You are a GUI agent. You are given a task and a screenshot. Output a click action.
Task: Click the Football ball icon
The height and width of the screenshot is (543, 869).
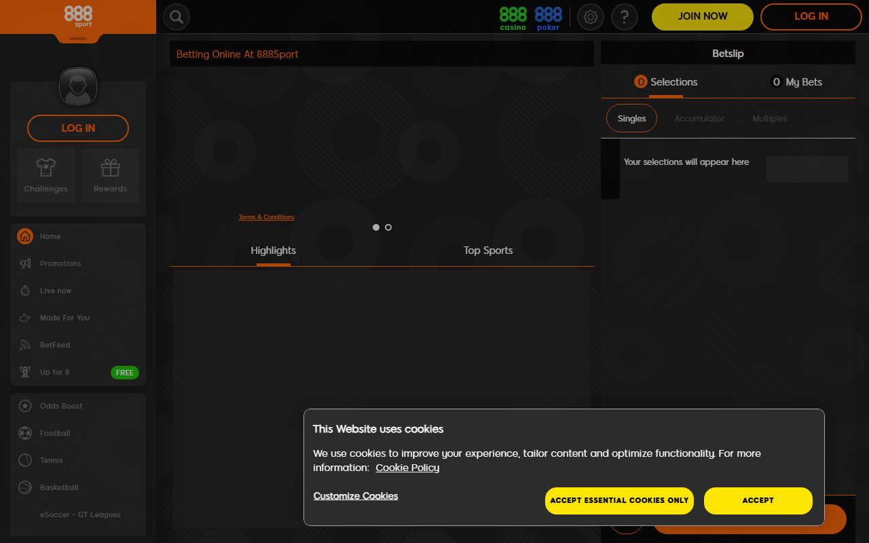[x=25, y=433]
